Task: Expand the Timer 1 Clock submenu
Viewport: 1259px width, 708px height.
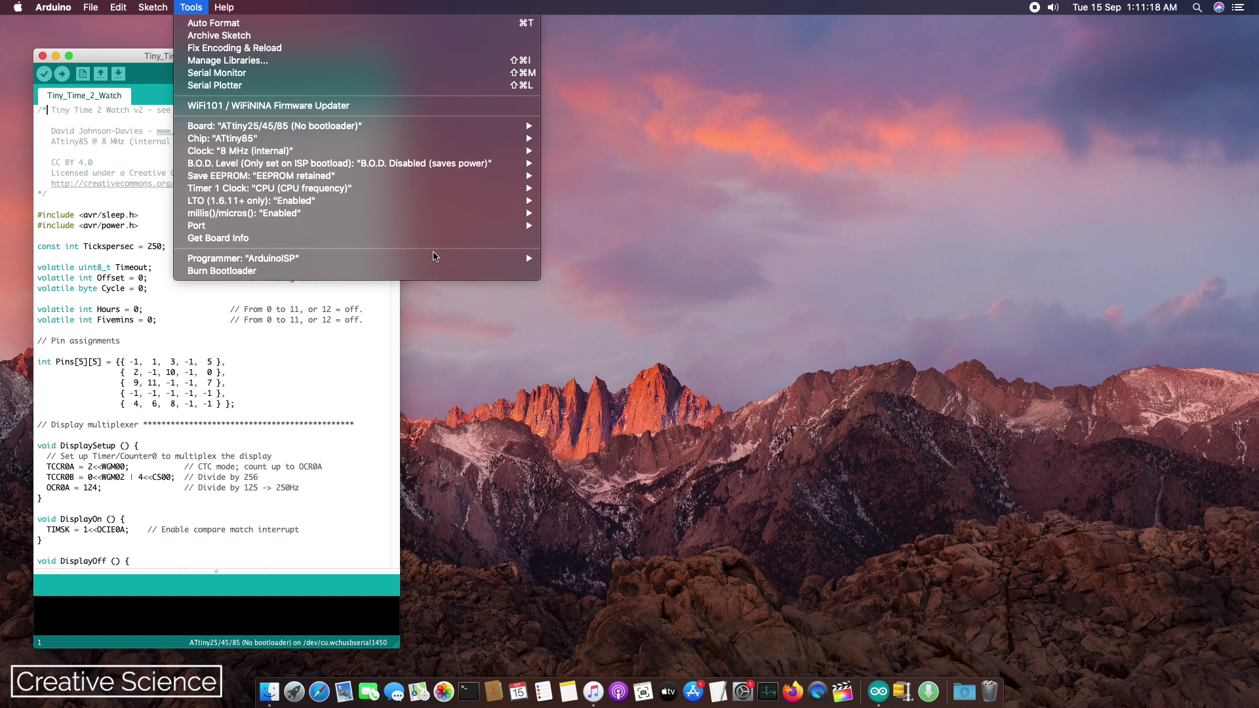Action: coord(357,188)
